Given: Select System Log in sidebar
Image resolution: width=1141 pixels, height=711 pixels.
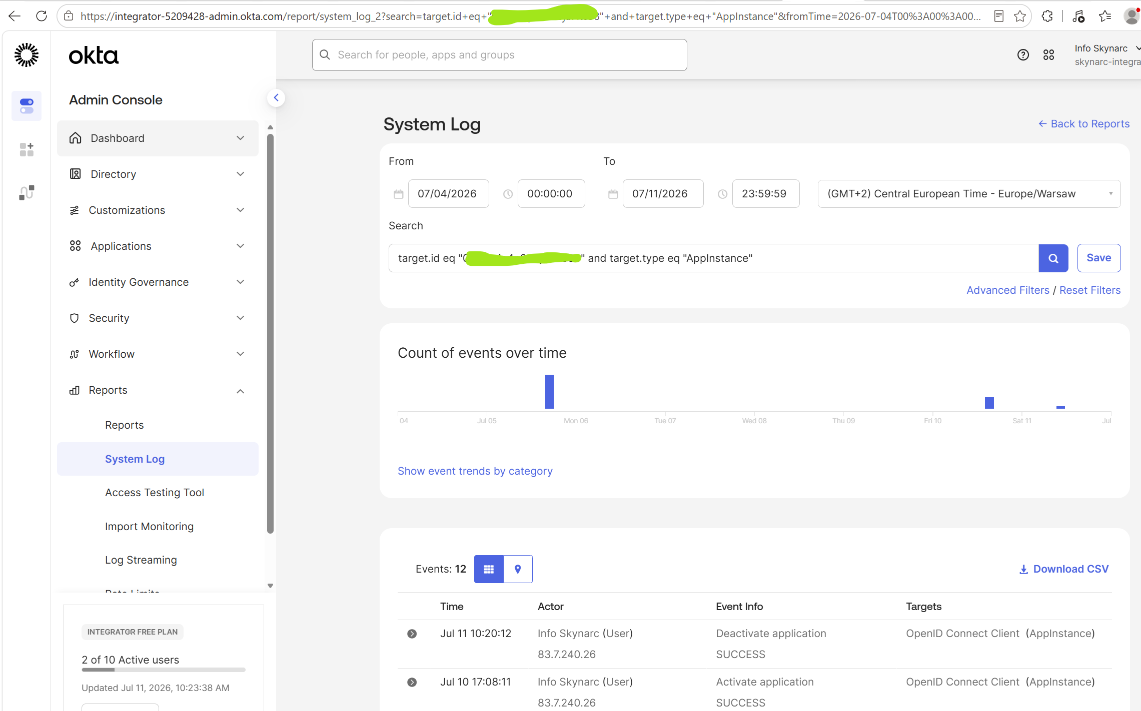Looking at the screenshot, I should (158, 459).
